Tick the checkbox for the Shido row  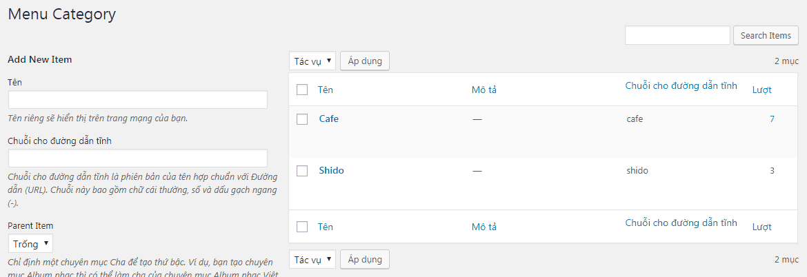(x=301, y=171)
